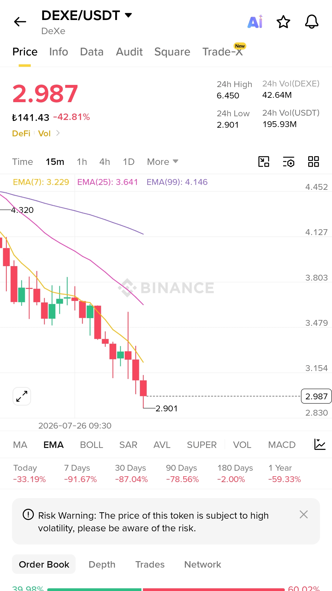Switch to the Trades tab
This screenshot has height=591, width=332.
tap(150, 565)
